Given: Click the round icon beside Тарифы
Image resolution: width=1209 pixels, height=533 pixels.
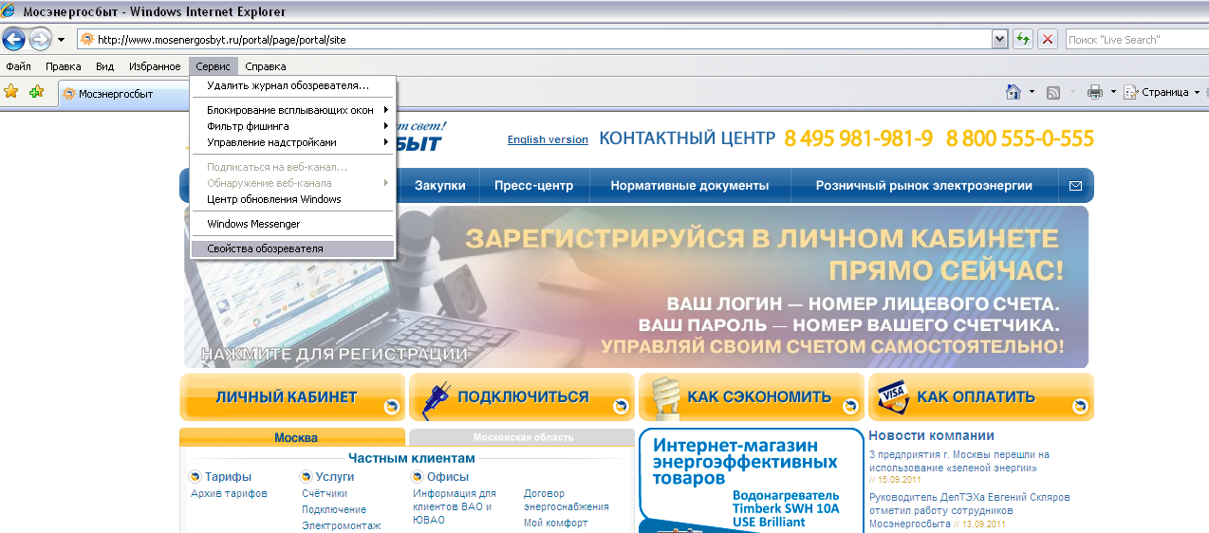Looking at the screenshot, I should tap(195, 477).
